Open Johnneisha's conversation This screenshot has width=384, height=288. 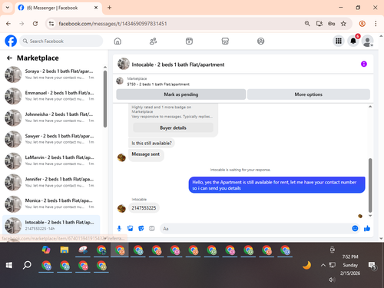tap(51, 118)
